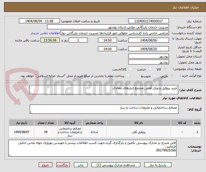
Task: Select the جزیی purchase type radio
Action: tap(172, 76)
